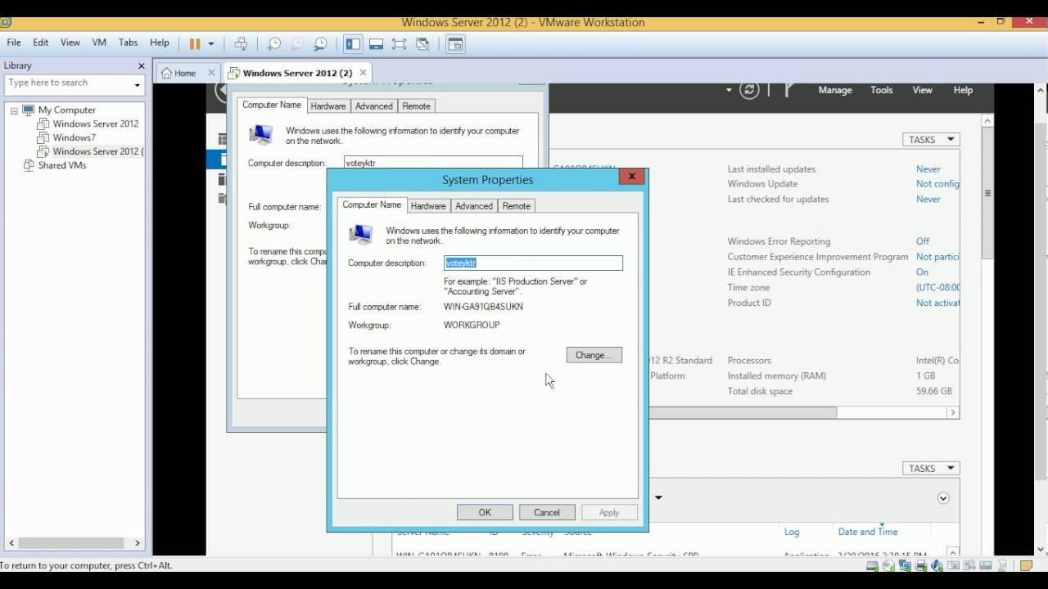This screenshot has height=589, width=1048.
Task: Open the Library search dropdown arrow
Action: 137,83
